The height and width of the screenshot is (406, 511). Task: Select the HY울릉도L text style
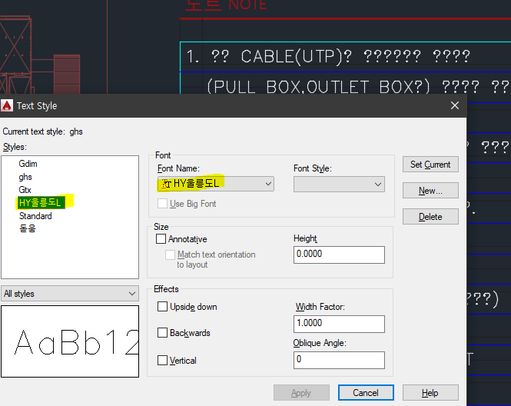pos(41,203)
